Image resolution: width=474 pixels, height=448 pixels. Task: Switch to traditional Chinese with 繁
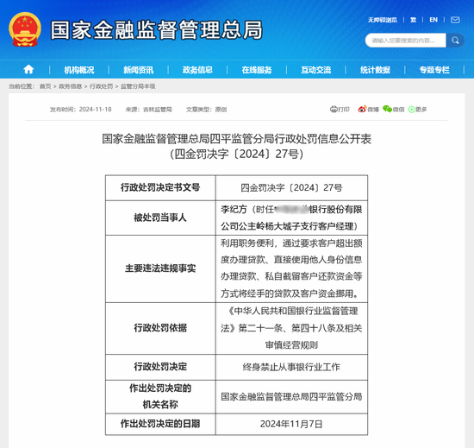413,20
